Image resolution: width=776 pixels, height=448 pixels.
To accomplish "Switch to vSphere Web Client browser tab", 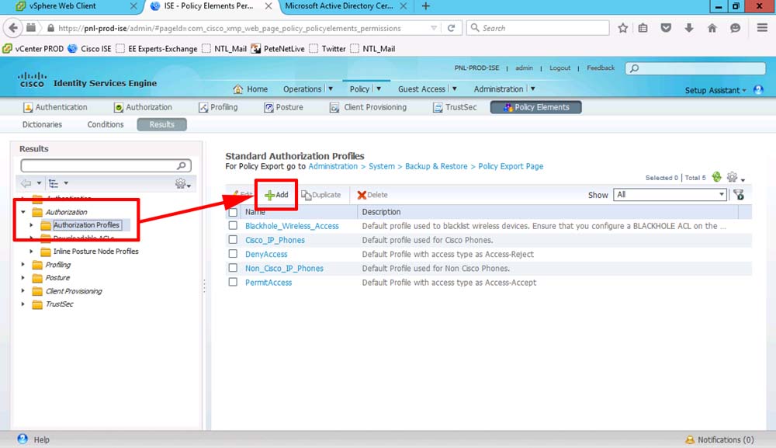I will (x=74, y=6).
